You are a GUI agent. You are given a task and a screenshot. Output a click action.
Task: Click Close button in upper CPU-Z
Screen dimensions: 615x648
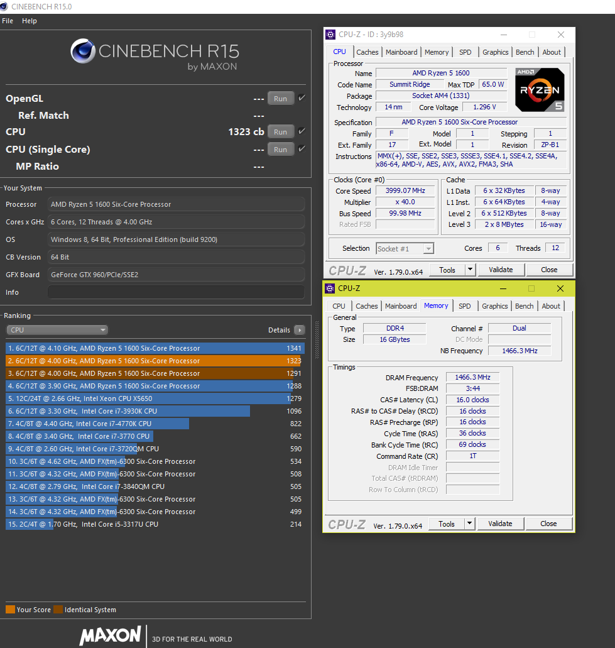coord(549,270)
